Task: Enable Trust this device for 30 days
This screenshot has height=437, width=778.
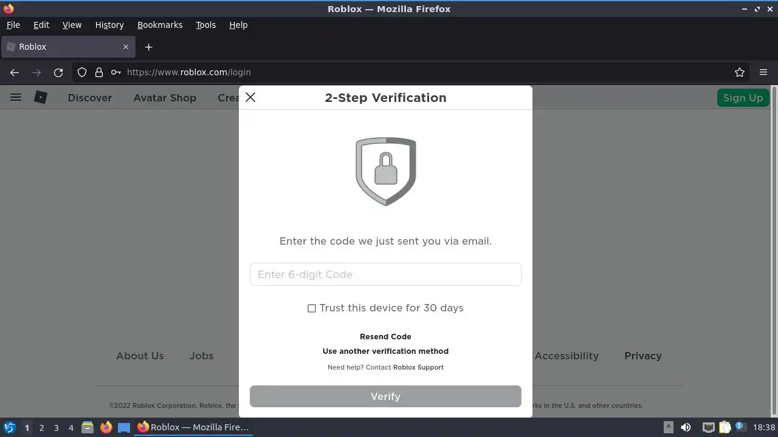Action: (312, 308)
